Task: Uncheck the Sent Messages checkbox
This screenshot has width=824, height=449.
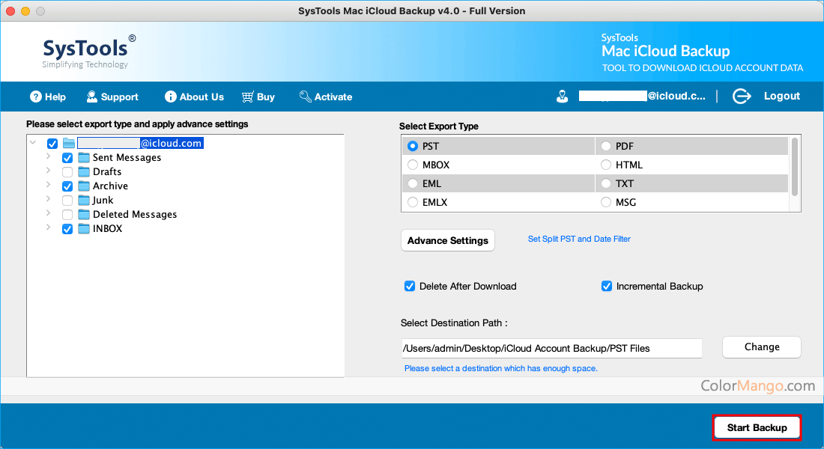Action: pos(67,158)
